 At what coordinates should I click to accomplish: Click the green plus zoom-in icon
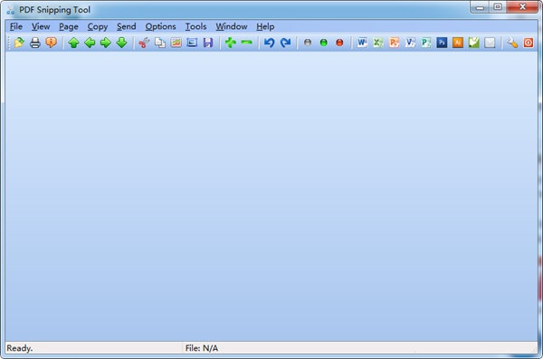(x=230, y=43)
